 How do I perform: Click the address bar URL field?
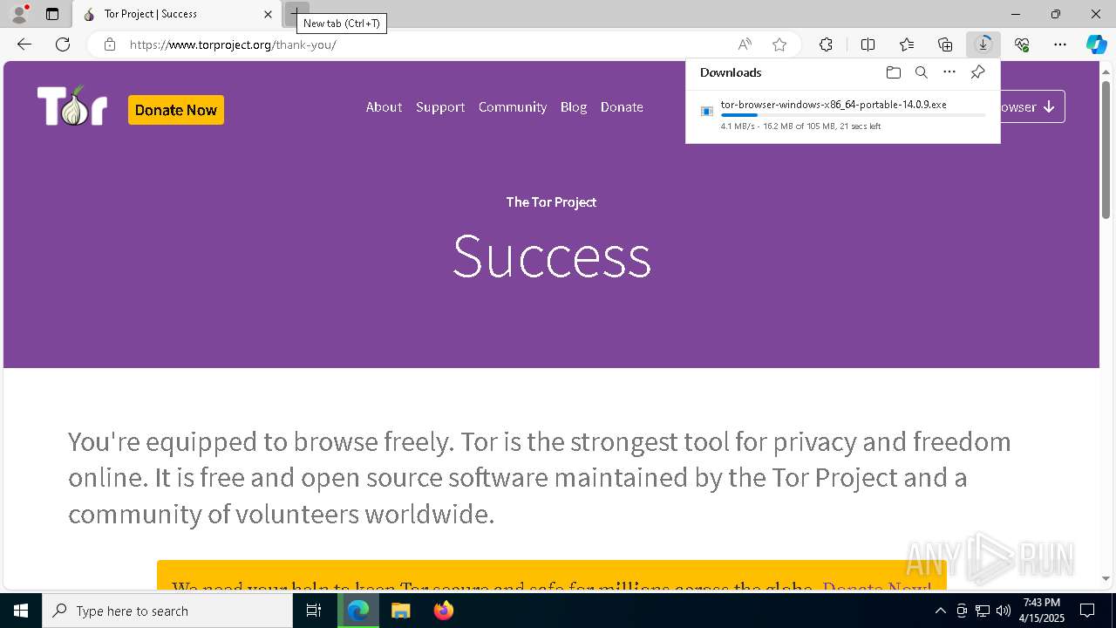[427, 44]
